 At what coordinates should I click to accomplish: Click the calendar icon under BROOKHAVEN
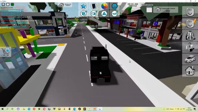(149, 10)
